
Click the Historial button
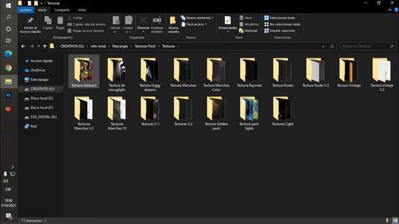[248, 30]
